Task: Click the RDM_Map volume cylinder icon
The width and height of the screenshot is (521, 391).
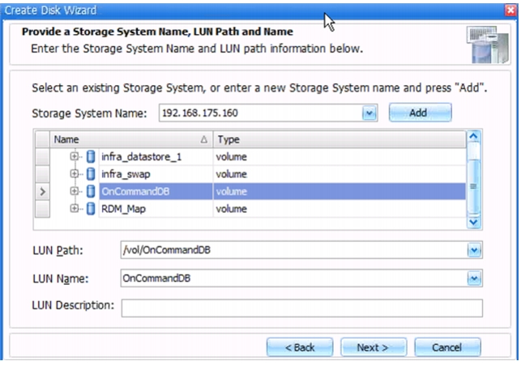Action: click(91, 209)
